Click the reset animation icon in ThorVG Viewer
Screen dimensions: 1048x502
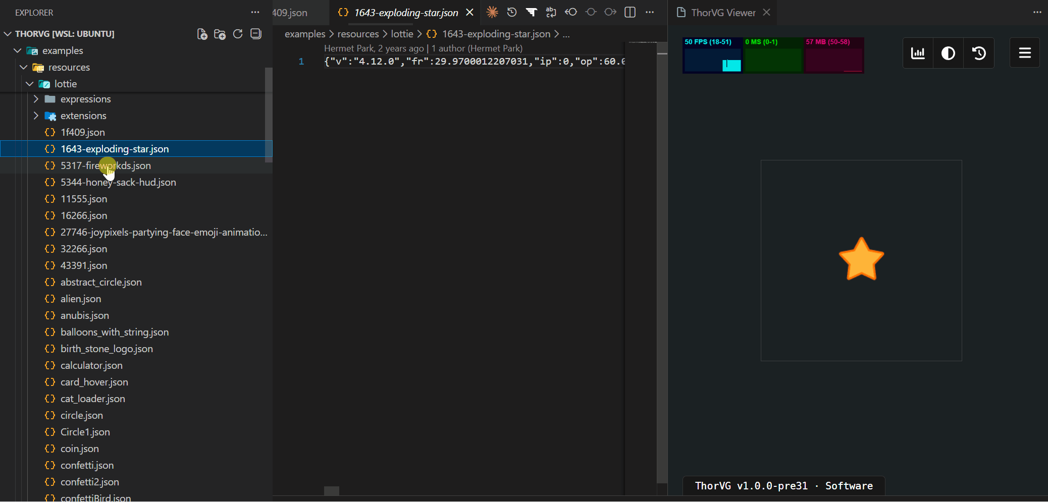(979, 52)
